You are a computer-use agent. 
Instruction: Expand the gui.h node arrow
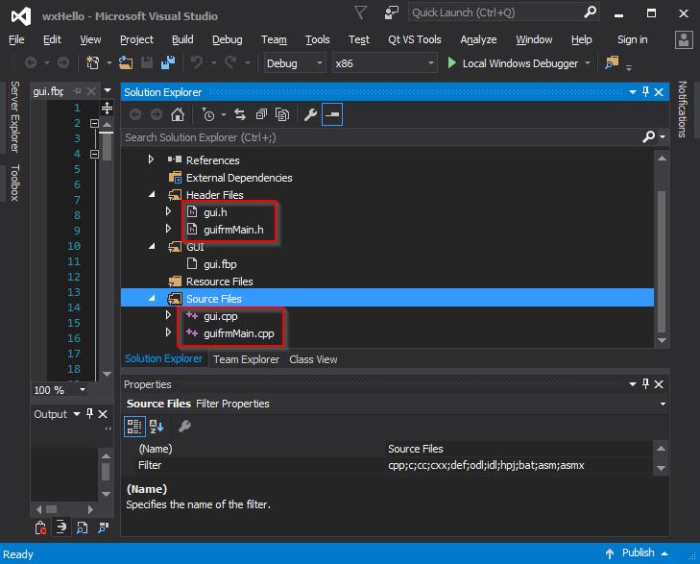(168, 211)
